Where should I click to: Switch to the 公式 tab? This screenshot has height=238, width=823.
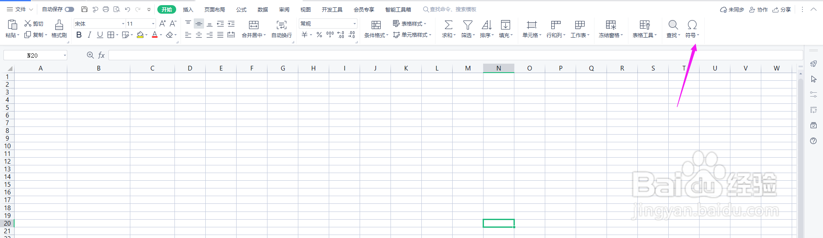tap(241, 9)
